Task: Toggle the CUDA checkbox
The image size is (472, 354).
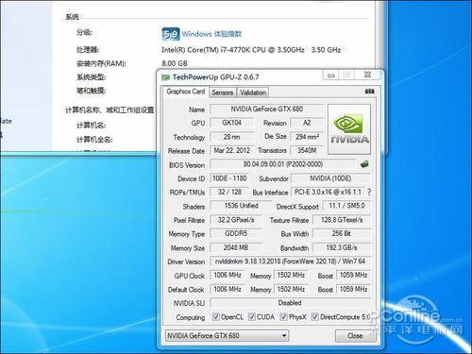Action: [252, 316]
